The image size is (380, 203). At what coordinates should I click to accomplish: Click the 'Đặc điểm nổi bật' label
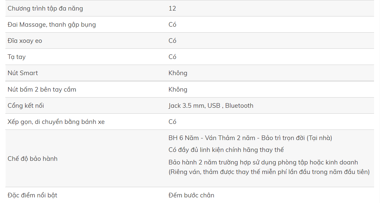click(32, 195)
